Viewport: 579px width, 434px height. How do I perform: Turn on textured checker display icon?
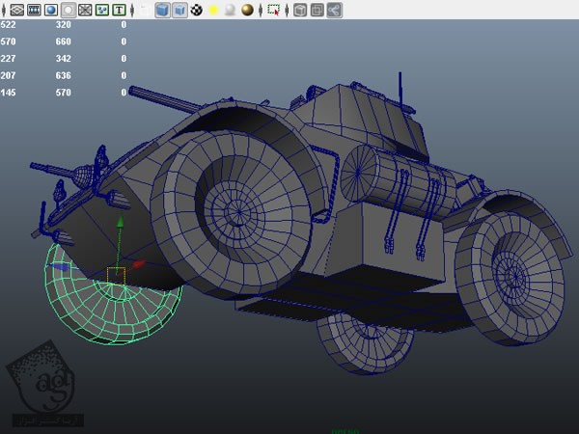coord(197,10)
